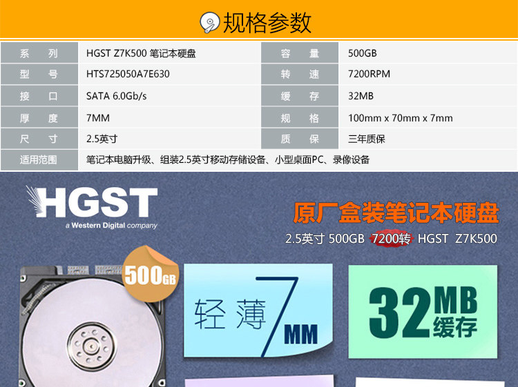
Task: Click the 厚度 label cell
Action: pos(39,118)
